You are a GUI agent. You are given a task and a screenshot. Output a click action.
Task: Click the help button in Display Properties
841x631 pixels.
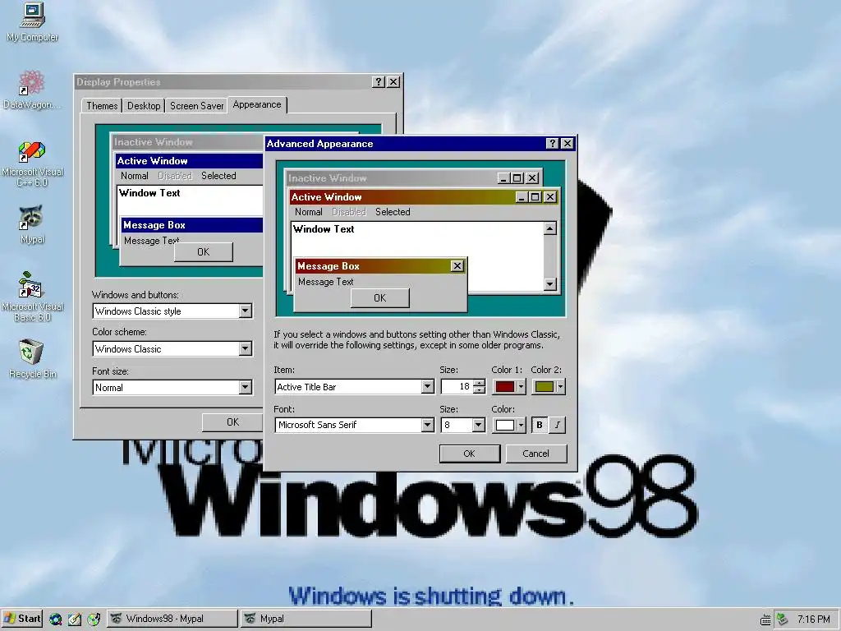point(378,81)
